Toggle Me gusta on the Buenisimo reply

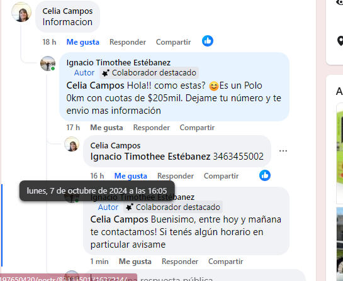click(135, 262)
